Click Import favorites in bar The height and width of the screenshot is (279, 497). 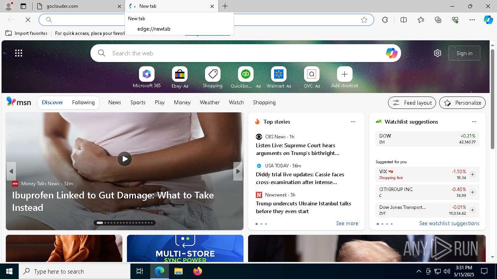26,33
